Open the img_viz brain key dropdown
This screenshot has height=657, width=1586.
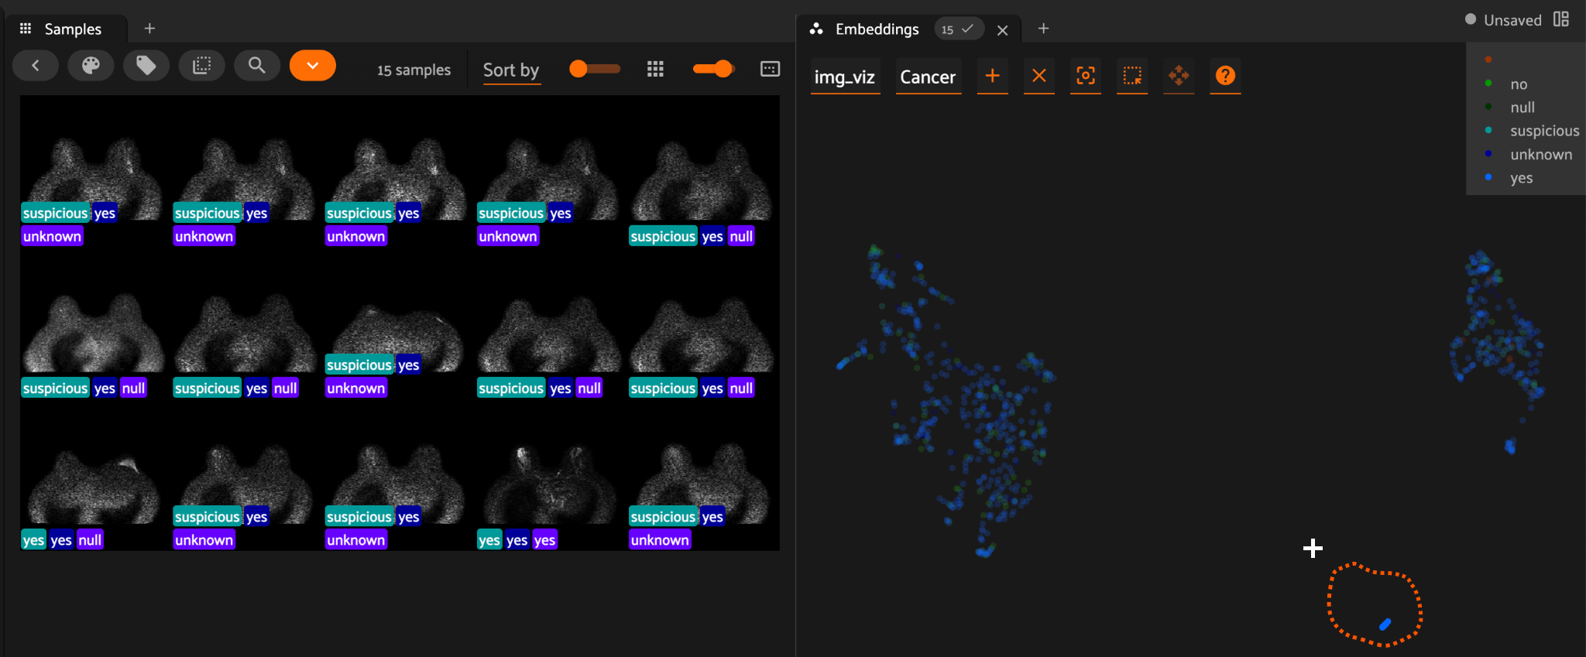point(845,77)
